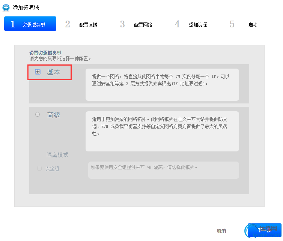Click the large step number 2
Viewport: 283px width, 241px height.
(x=68, y=24)
